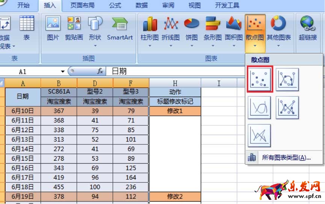This screenshot has width=325, height=204.
Task: Expand the 条形图 dropdown arrow
Action: tap(213, 46)
